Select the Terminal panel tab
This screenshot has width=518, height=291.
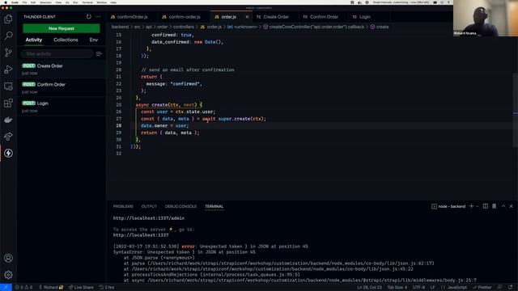click(x=214, y=206)
